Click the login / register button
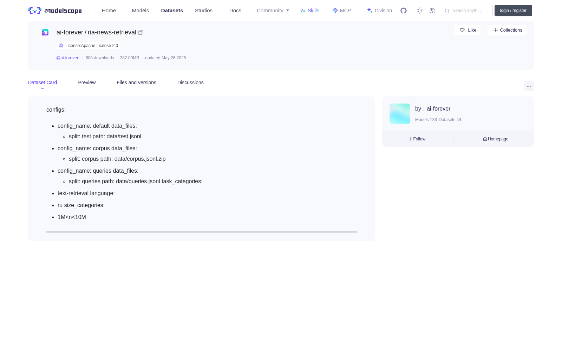Screen dimensions: 562x351 pos(513,11)
